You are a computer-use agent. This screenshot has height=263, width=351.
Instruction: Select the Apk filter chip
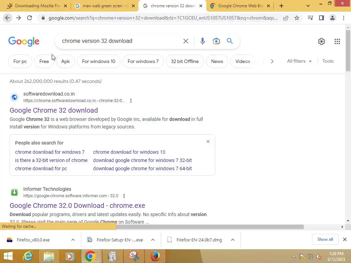[x=65, y=61]
